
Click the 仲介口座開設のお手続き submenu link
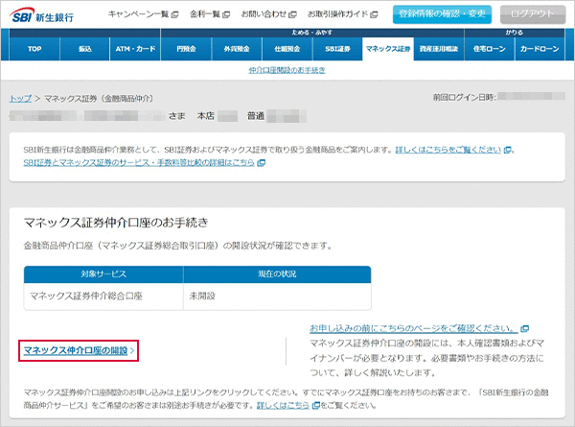coord(287,70)
